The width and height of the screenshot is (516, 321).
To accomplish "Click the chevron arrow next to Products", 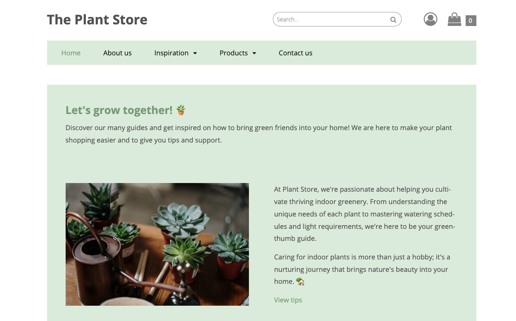I will pyautogui.click(x=254, y=53).
